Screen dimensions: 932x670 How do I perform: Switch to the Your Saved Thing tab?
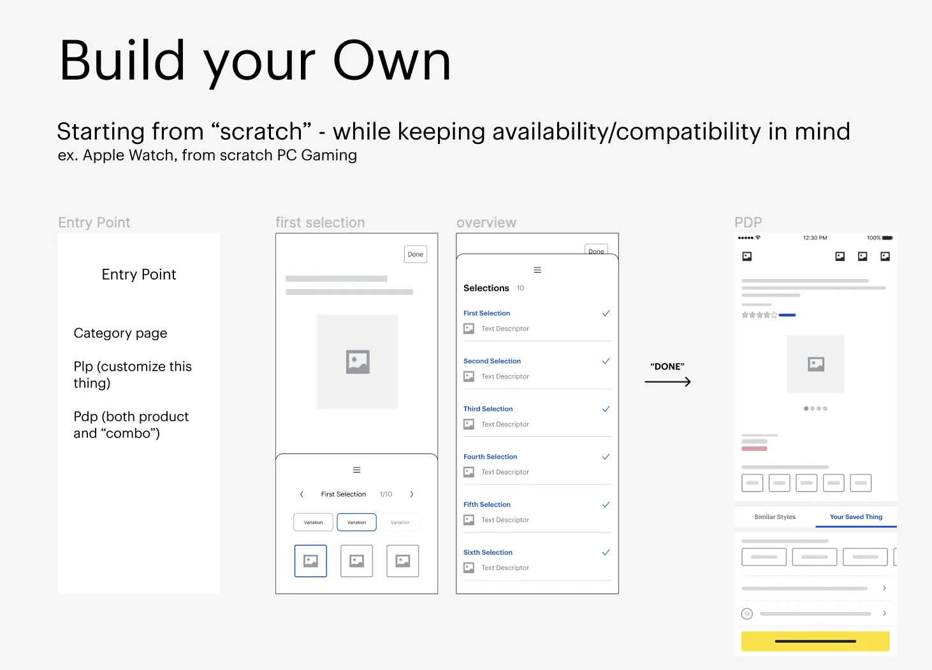pyautogui.click(x=856, y=517)
